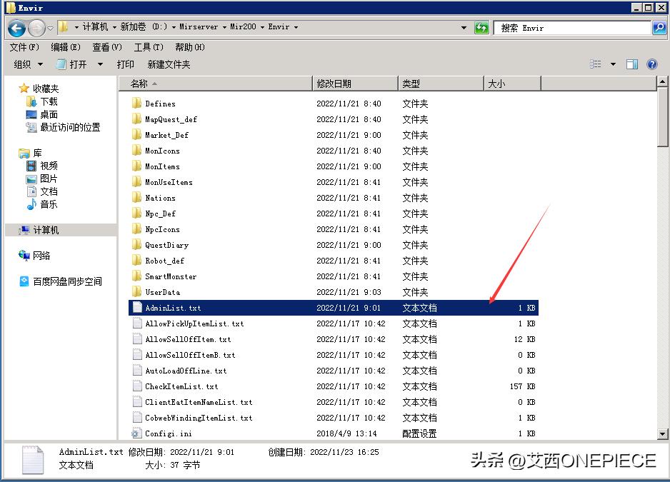Select the 桌面 desktop icon in sidebar
This screenshot has height=482, width=670.
coord(31,114)
